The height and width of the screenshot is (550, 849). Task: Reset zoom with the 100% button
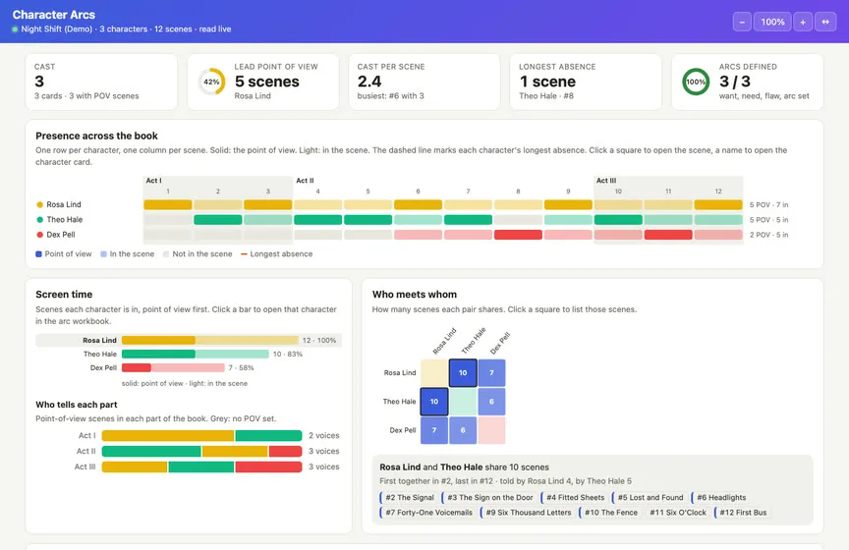pyautogui.click(x=772, y=22)
